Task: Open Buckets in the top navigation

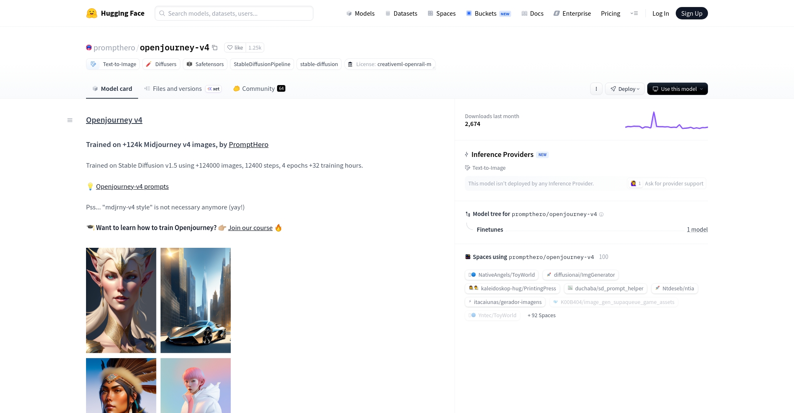Action: click(x=488, y=13)
